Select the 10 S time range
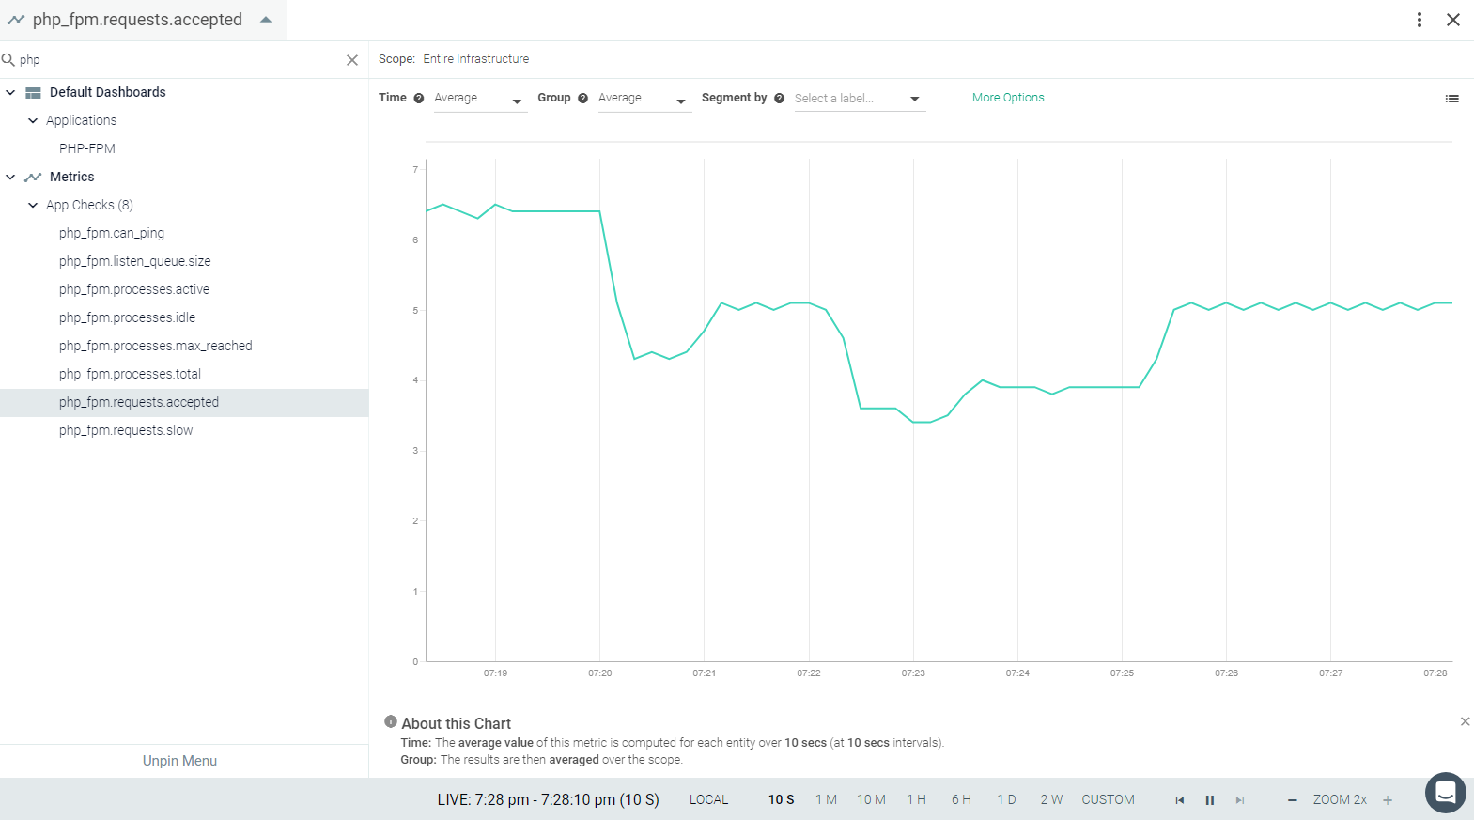This screenshot has height=820, width=1474. 781,799
